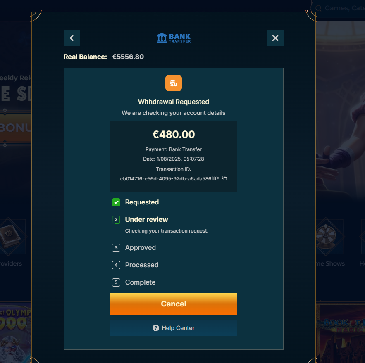Select step 2 Under review marker

(116, 220)
